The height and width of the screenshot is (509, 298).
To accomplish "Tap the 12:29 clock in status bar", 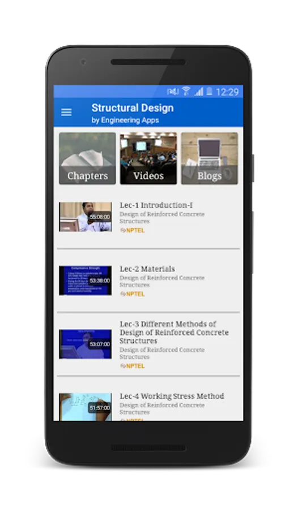I will click(227, 92).
